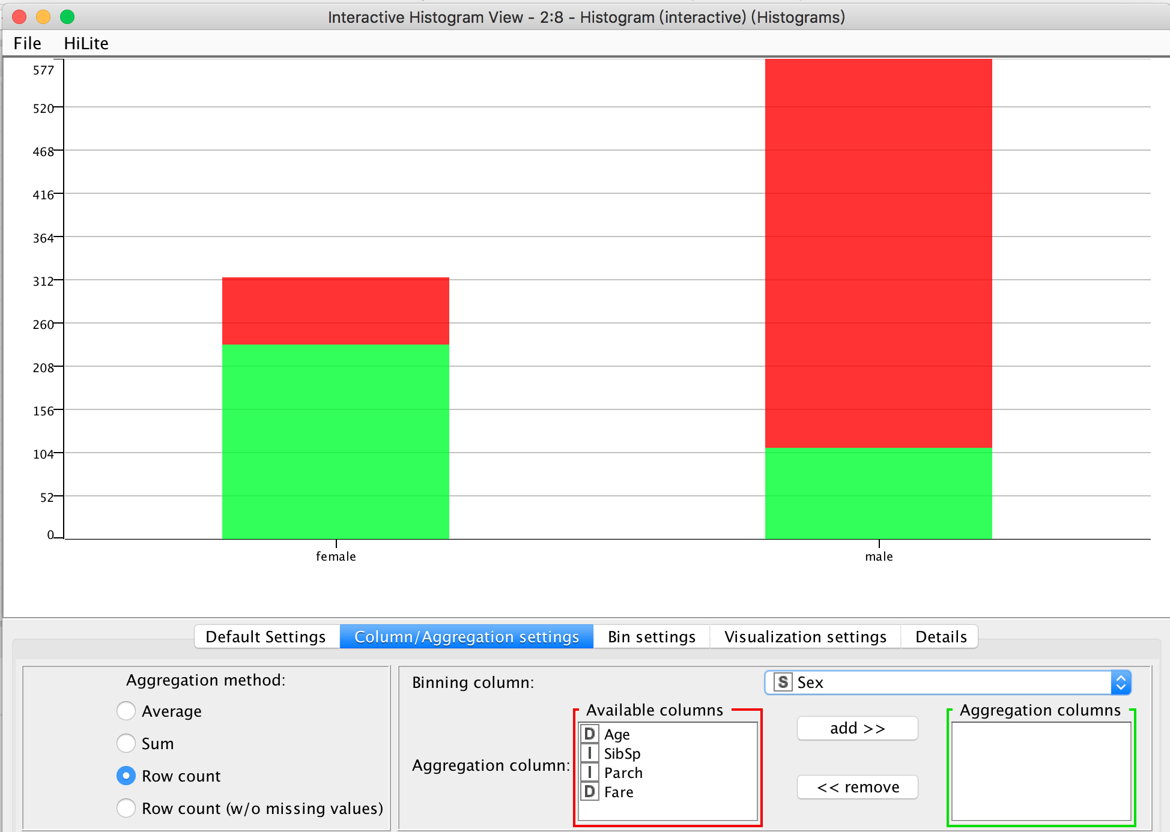Select the Average aggregation method
Viewport: 1170px width, 832px height.
click(x=126, y=711)
